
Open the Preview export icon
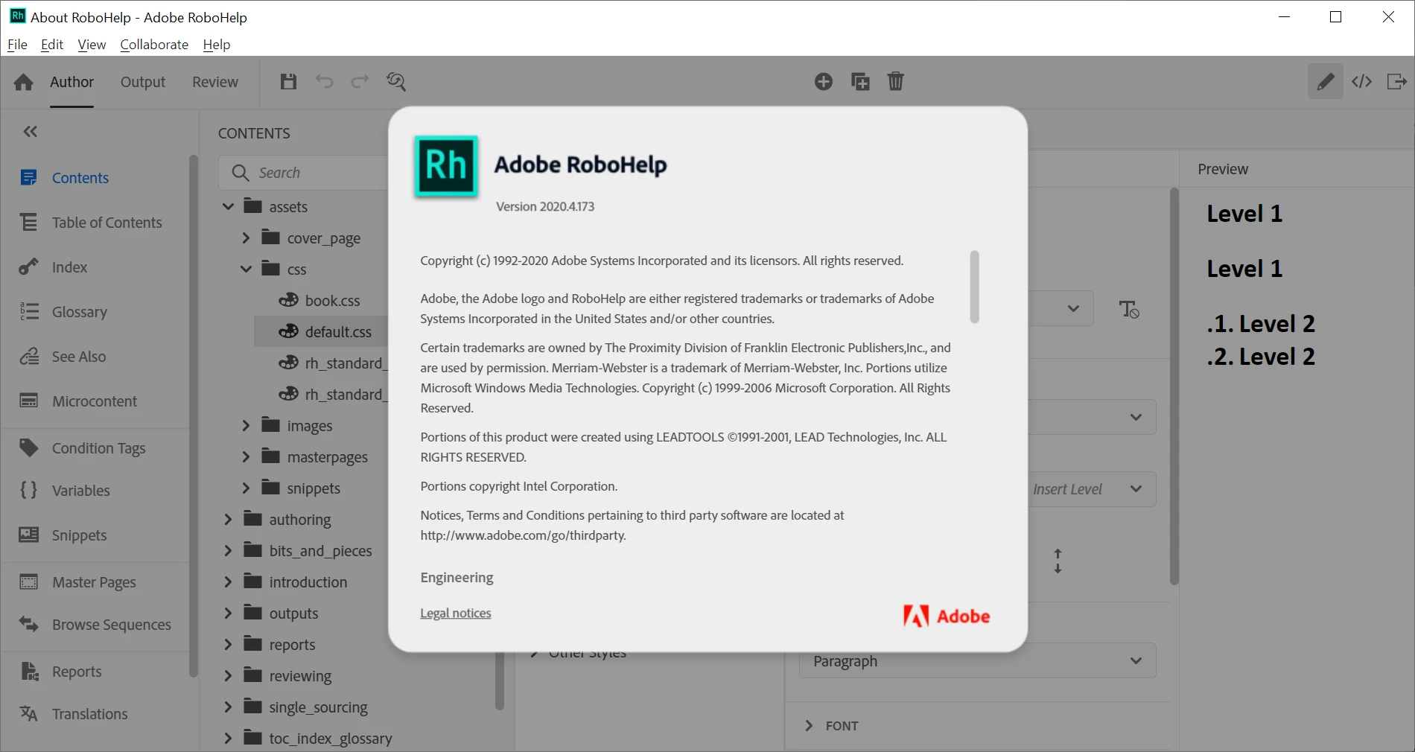click(1397, 82)
